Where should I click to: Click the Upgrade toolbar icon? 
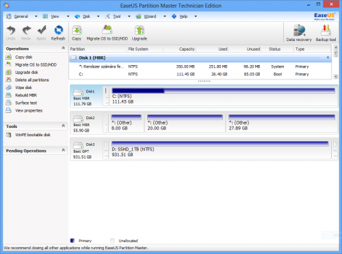click(x=140, y=33)
